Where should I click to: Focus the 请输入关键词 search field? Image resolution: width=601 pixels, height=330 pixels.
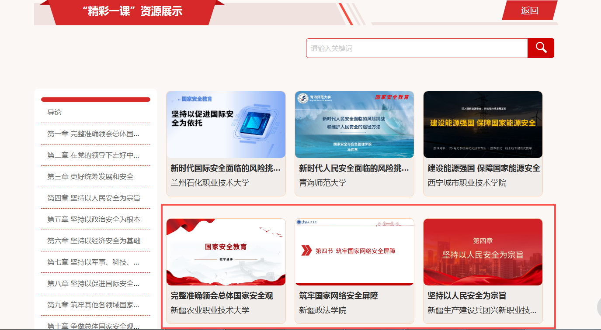click(417, 48)
